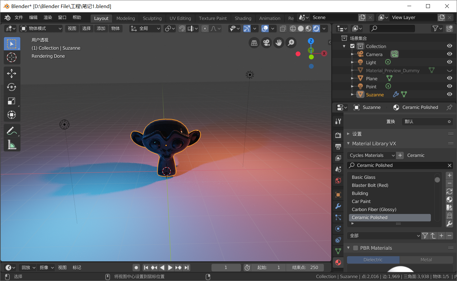Image resolution: width=457 pixels, height=281 pixels.
Task: Hide the Camera in outliner
Action: [449, 54]
